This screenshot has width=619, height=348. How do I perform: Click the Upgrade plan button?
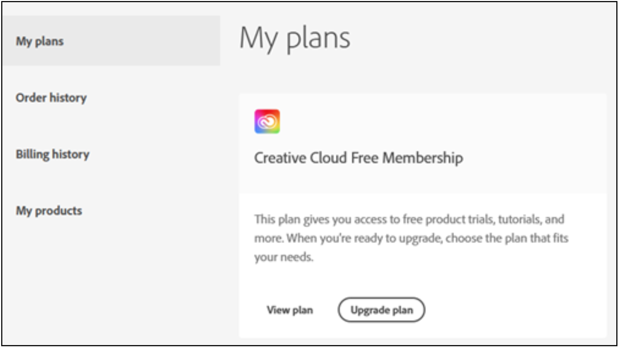click(x=381, y=310)
